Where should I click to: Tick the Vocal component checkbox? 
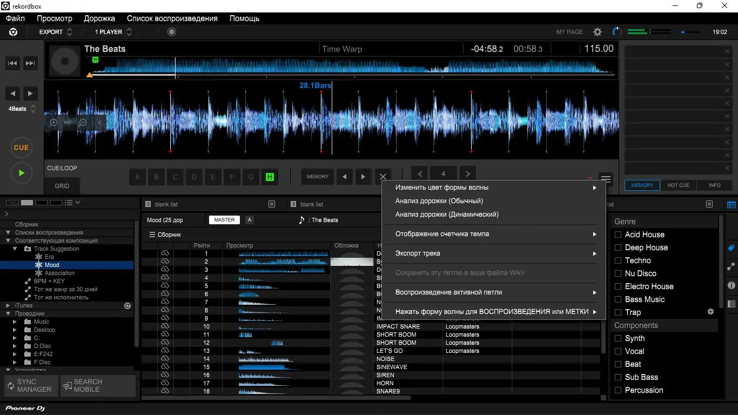[618, 351]
